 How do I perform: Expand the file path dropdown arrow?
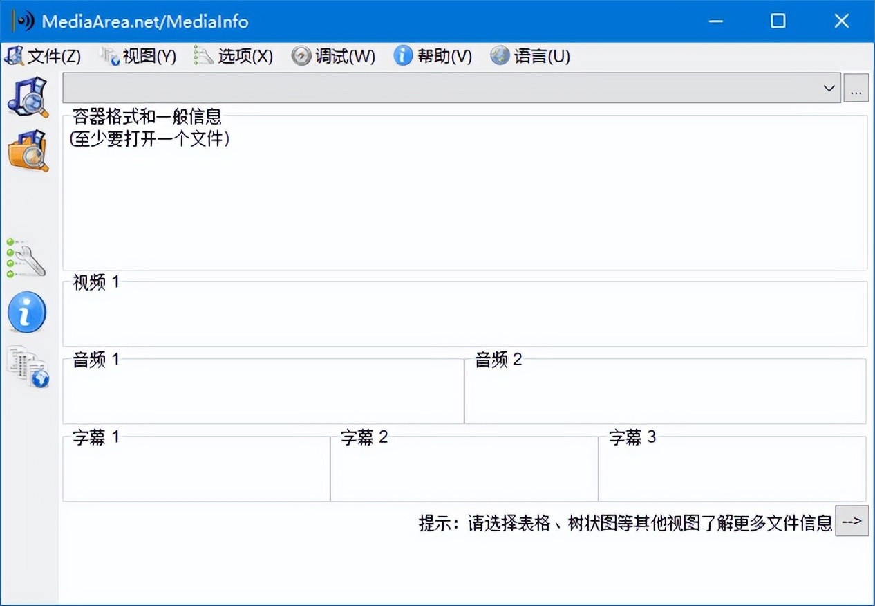coord(829,89)
